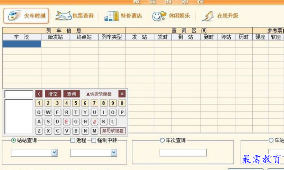Tap letter key V on soft keyboard

(66, 131)
